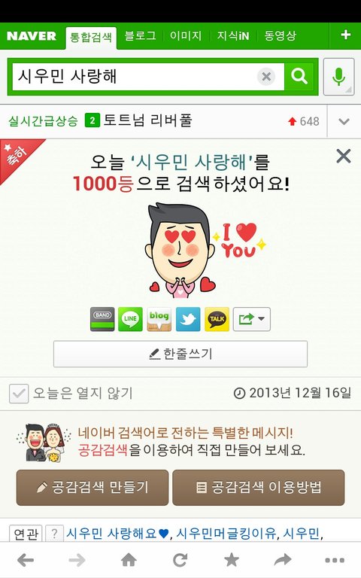Reload the page with the refresh icon
This screenshot has height=578, width=361.
[180, 560]
